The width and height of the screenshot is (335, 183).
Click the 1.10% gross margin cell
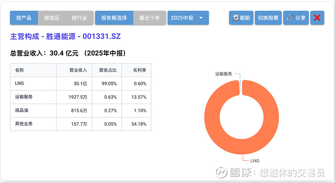[137, 111]
